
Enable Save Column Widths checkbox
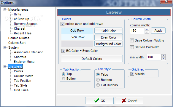132,40
